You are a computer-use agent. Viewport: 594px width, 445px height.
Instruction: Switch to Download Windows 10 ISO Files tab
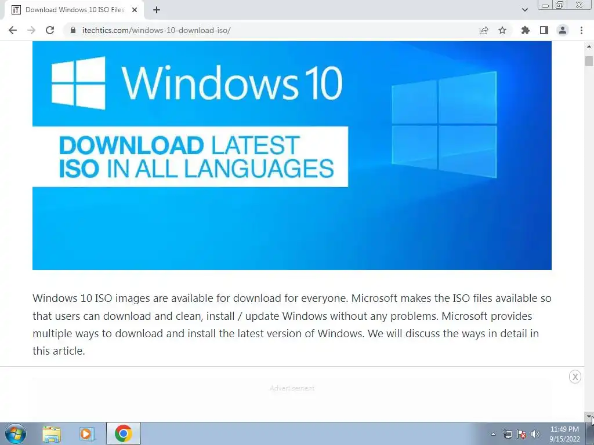75,10
